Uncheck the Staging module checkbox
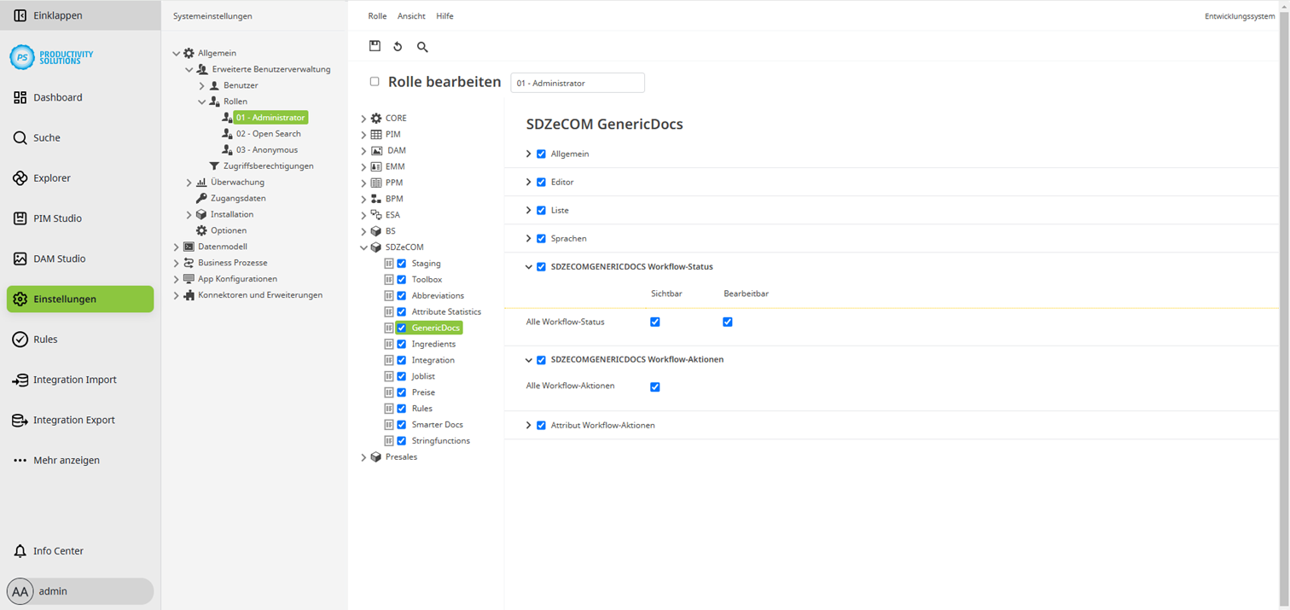1290x610 pixels. pos(401,263)
